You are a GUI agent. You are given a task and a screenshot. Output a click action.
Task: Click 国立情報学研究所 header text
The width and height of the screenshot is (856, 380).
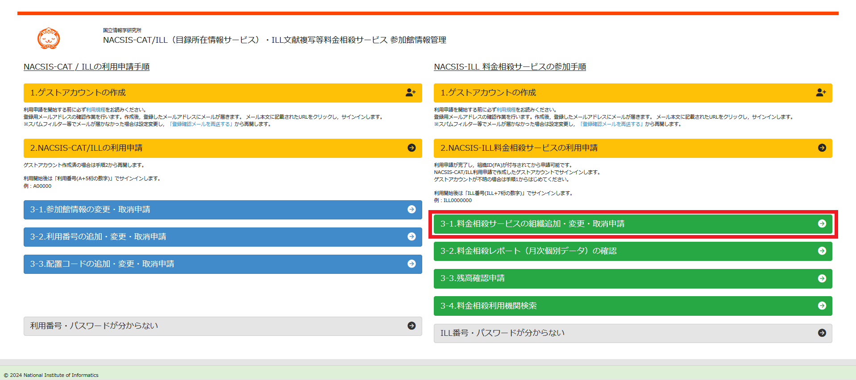[x=122, y=30]
